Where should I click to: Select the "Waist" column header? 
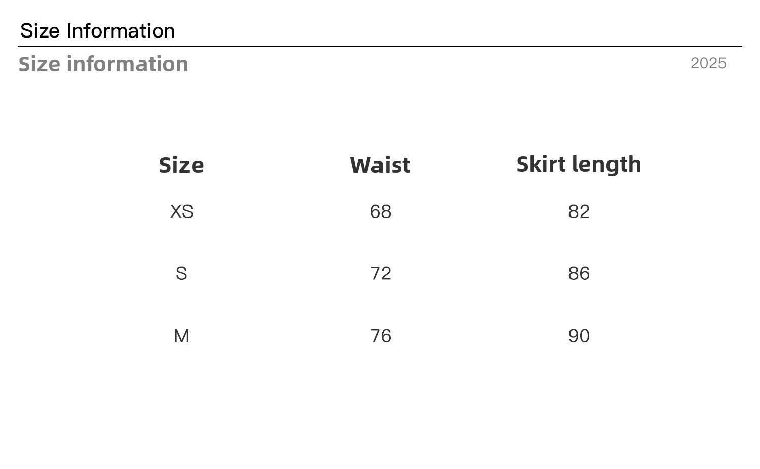(380, 165)
